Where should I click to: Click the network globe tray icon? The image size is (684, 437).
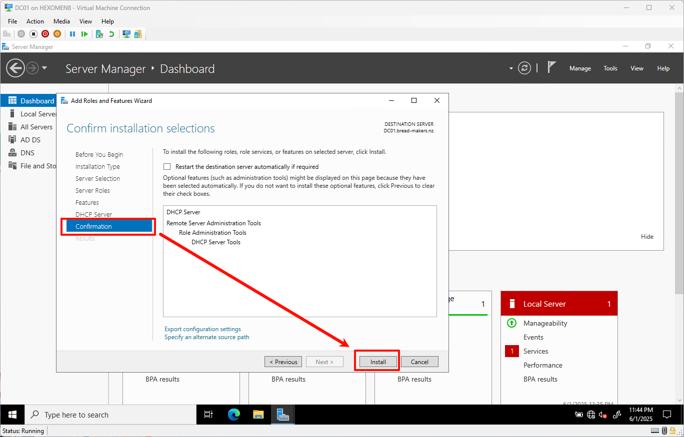pos(591,415)
